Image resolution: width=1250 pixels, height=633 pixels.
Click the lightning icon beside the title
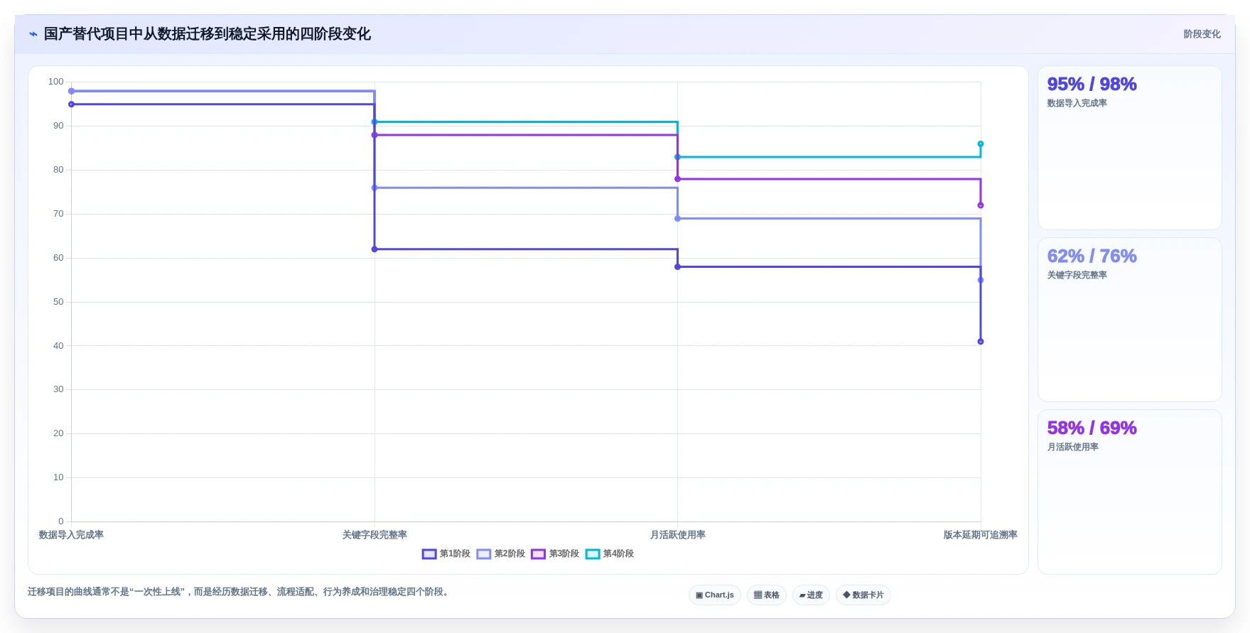(x=33, y=34)
